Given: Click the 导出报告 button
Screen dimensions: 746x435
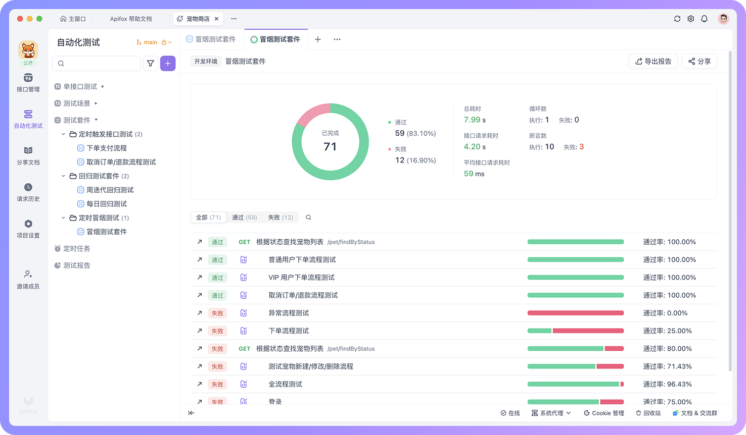Looking at the screenshot, I should point(653,61).
